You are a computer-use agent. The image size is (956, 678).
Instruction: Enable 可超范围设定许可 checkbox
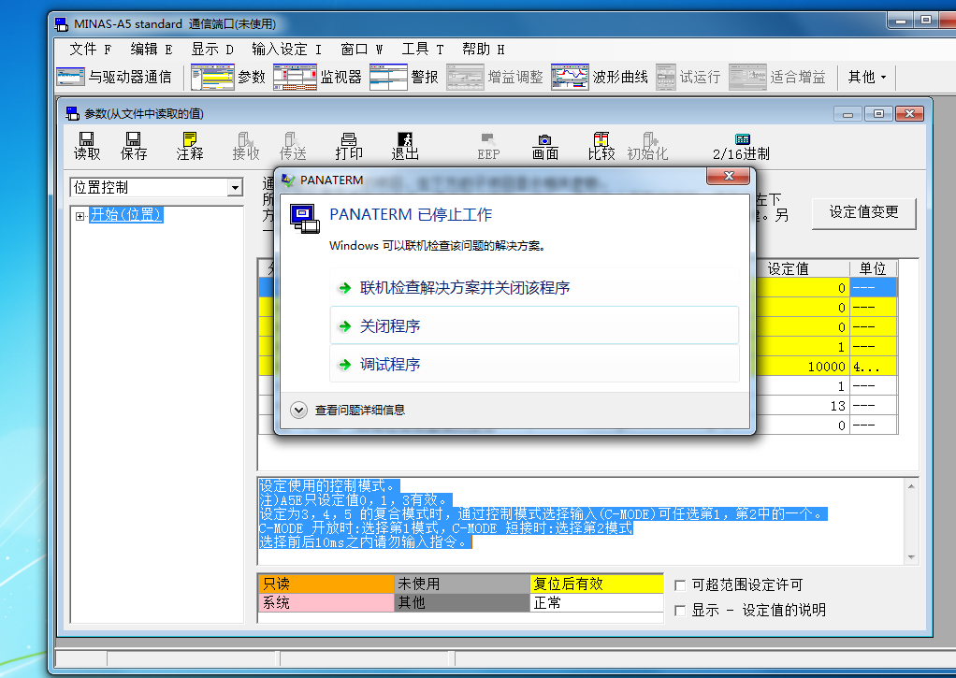coord(681,585)
